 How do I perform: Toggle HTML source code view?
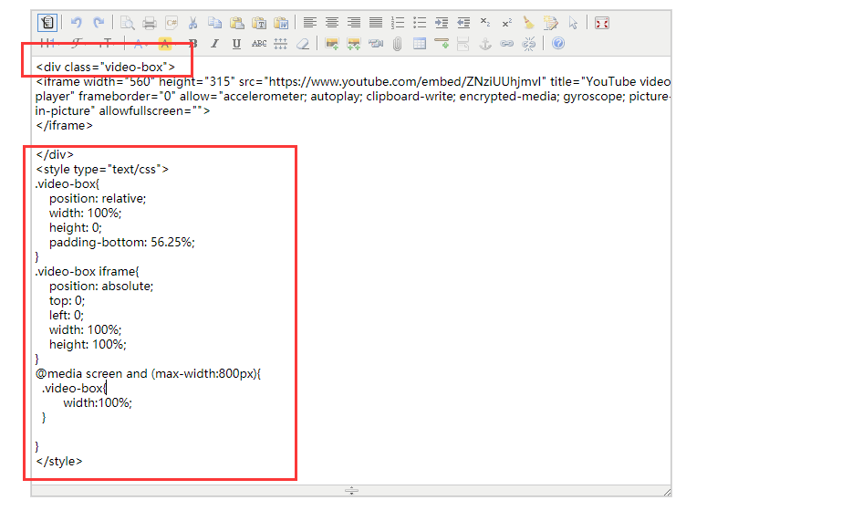click(47, 23)
